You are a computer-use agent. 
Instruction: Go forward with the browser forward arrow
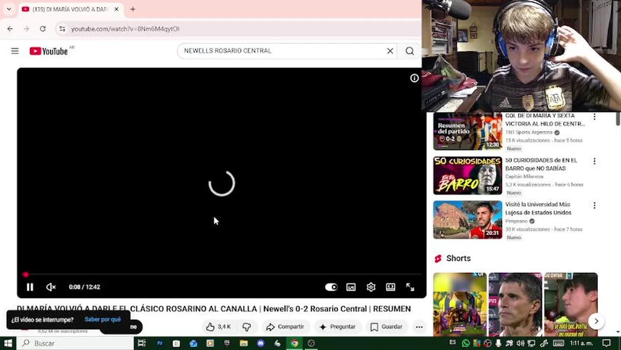[26, 29]
